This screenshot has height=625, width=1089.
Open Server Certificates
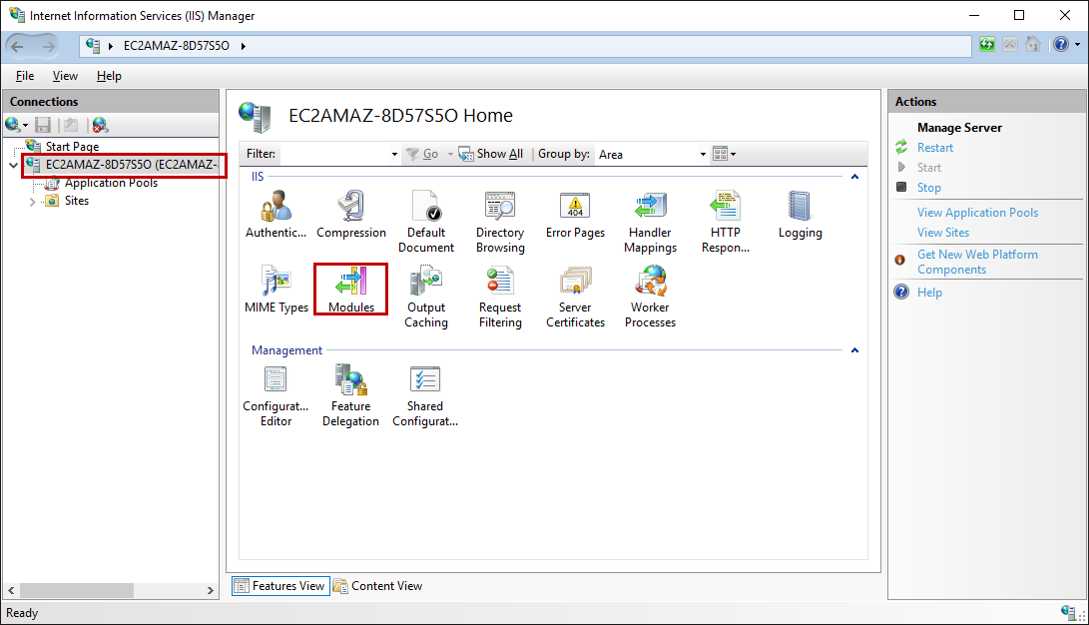click(x=575, y=297)
